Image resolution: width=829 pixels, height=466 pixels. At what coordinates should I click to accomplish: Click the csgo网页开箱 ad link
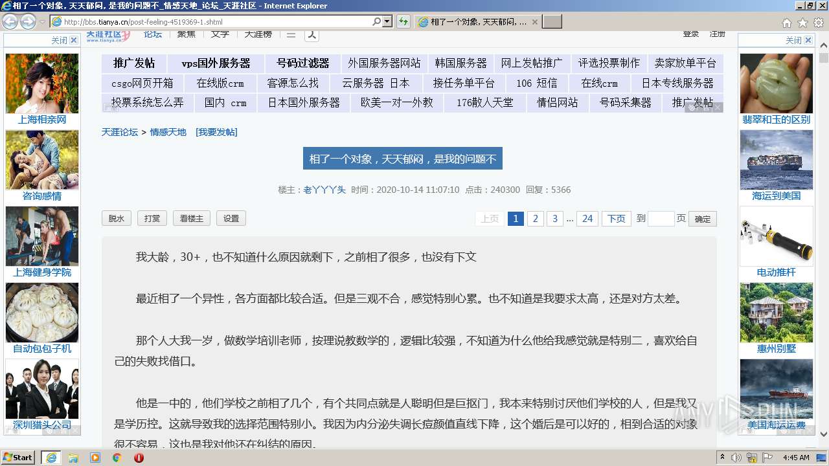pyautogui.click(x=142, y=83)
